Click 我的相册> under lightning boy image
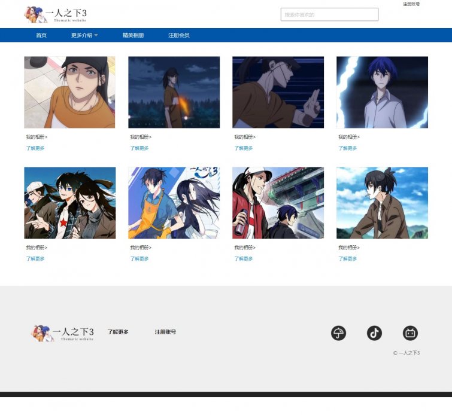Viewport: 452px width, 415px height. tap(349, 137)
